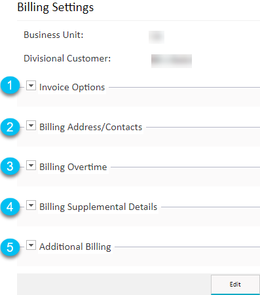Expand the Additional Billing arrow
Viewport: 260px width, 295px height.
(31, 245)
